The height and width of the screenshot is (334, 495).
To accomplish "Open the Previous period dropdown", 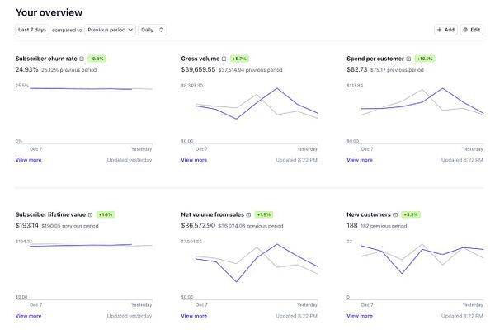I will click(111, 30).
